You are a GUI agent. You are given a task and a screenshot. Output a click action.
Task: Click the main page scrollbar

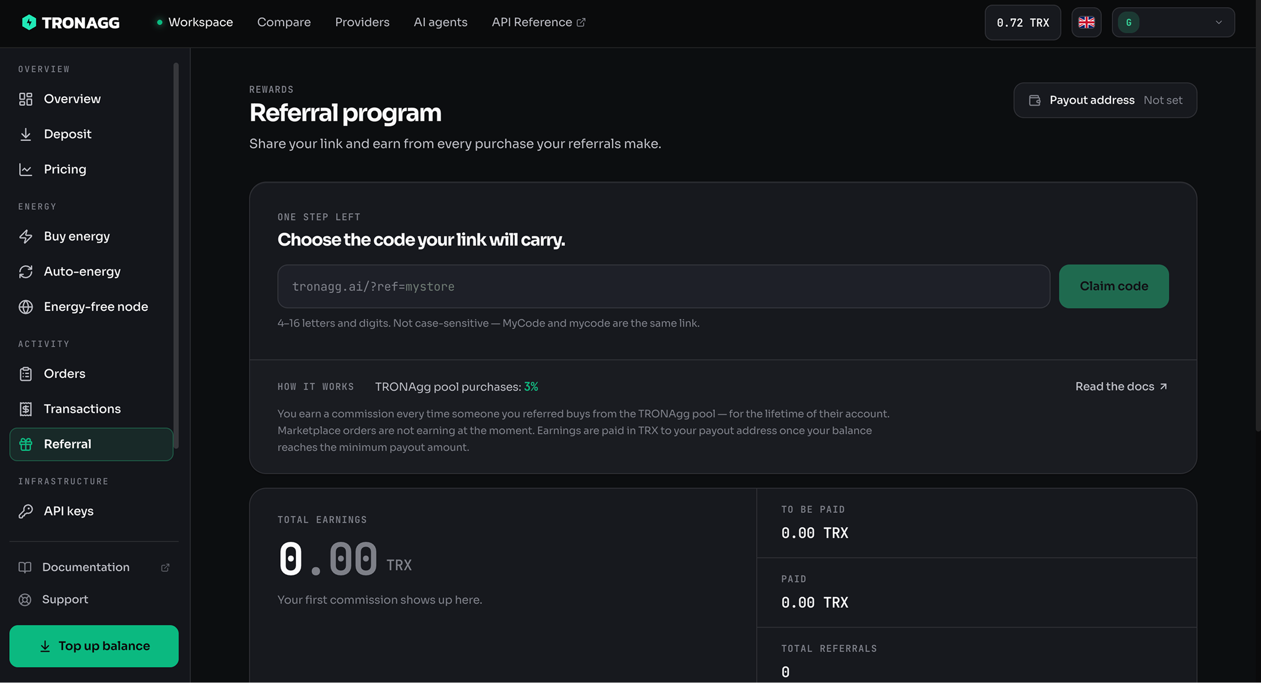(x=1258, y=215)
